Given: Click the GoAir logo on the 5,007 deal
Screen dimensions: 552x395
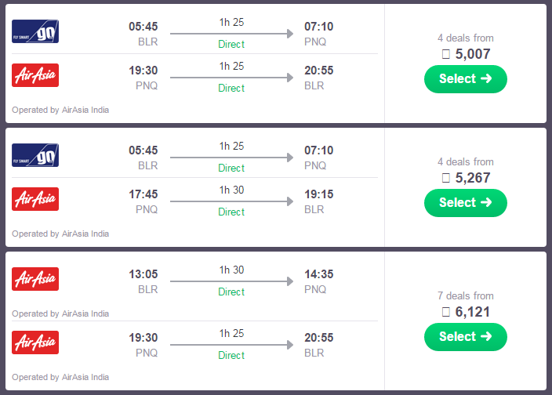Looking at the screenshot, I should coord(35,31).
